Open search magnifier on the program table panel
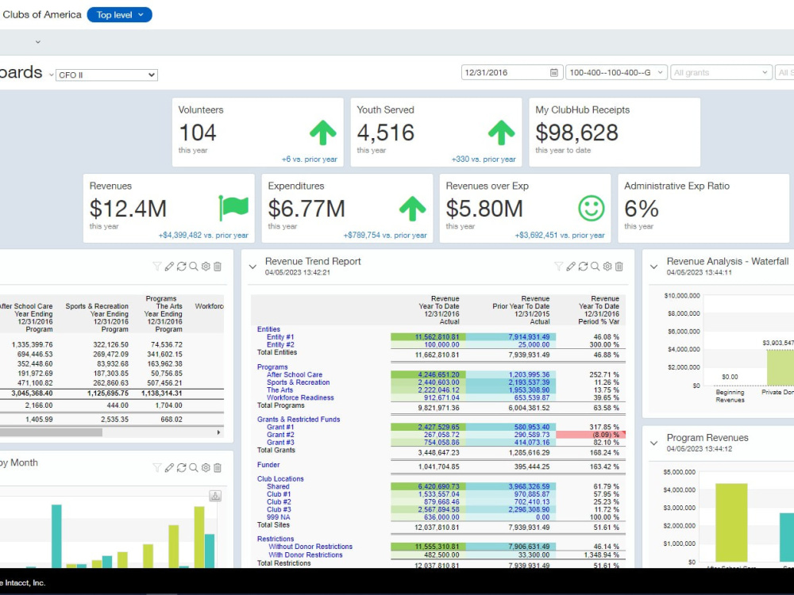794x595 pixels. tap(194, 266)
